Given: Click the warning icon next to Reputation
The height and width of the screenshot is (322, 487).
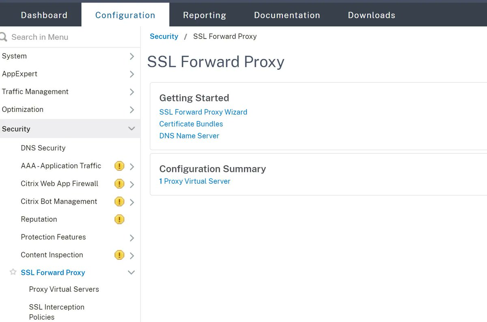Looking at the screenshot, I should pyautogui.click(x=119, y=219).
